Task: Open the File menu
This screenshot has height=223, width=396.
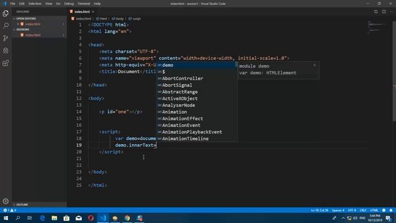Action: click(12, 4)
